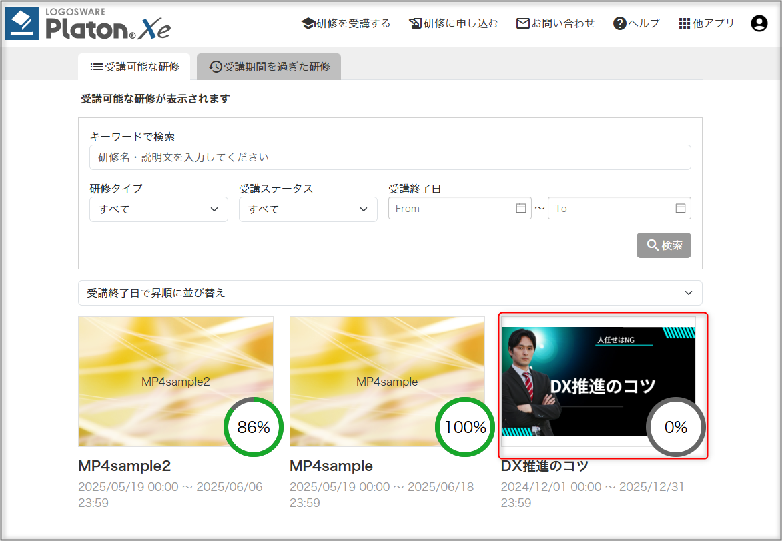Click the From date input field
Image resolution: width=782 pixels, height=541 pixels.
click(460, 208)
